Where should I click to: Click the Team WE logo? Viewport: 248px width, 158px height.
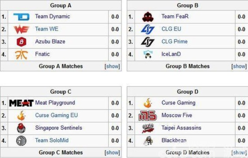21,29
